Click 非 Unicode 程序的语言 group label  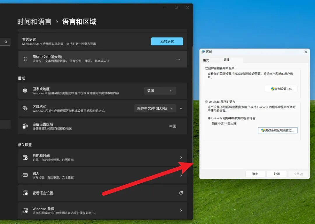[220, 102]
